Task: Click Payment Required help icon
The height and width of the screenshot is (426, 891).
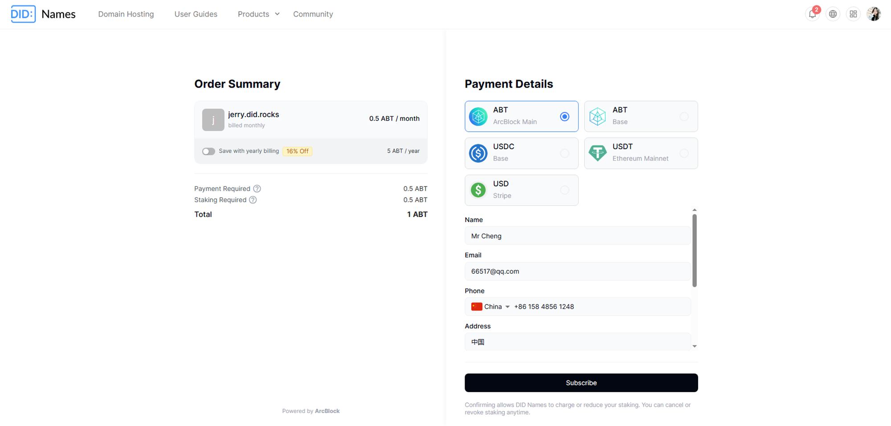Action: (257, 189)
